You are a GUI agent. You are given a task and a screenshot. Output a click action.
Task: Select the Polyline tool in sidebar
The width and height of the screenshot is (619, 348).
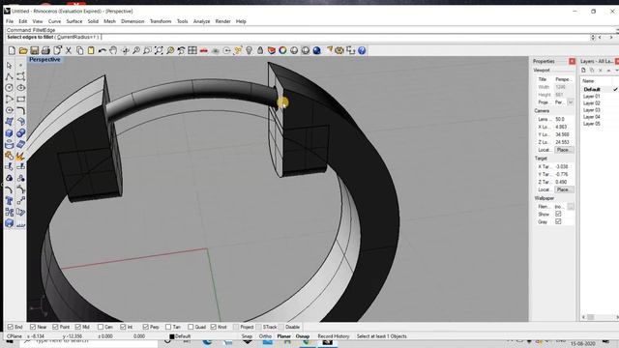click(10, 76)
